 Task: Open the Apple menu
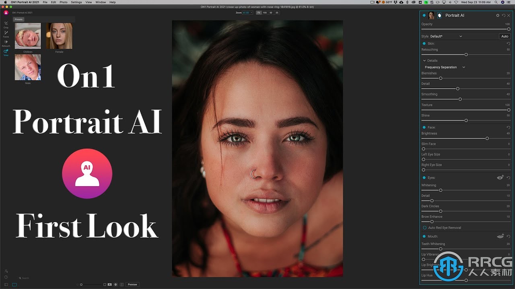point(6,2)
